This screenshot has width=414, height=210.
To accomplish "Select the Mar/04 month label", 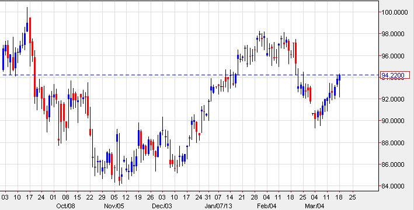I will pos(314,206).
